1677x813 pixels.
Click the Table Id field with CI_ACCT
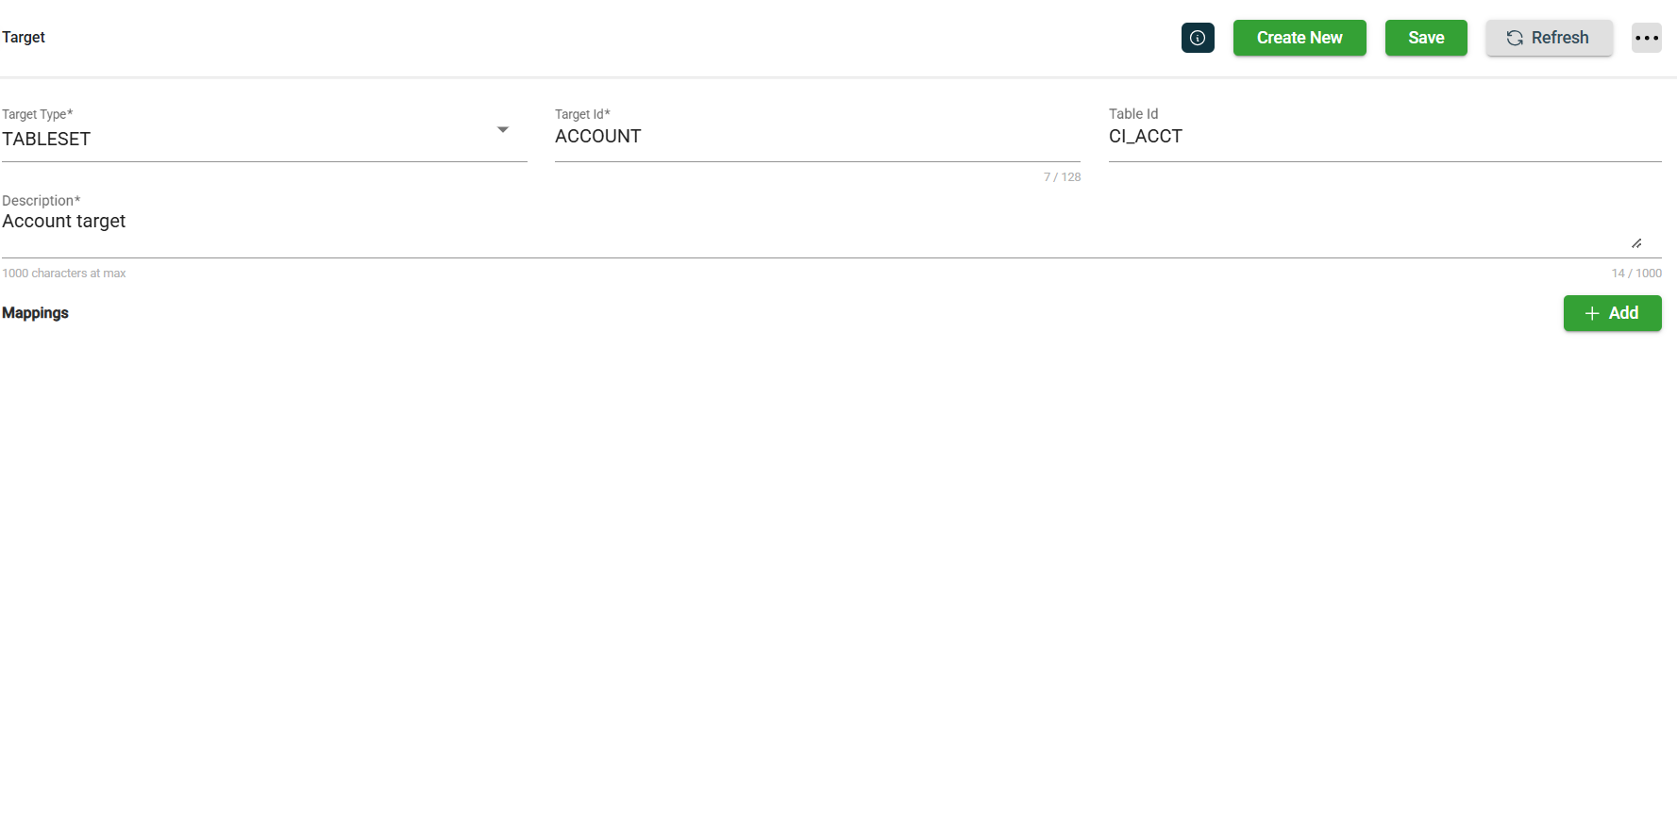(x=1384, y=137)
